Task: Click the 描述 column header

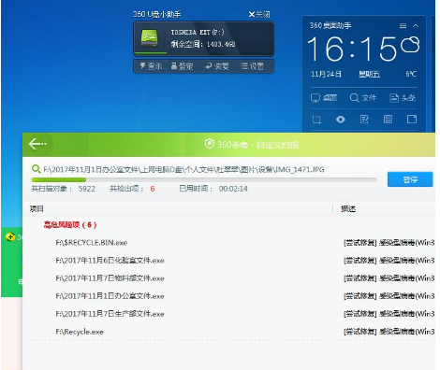Action: 348,208
